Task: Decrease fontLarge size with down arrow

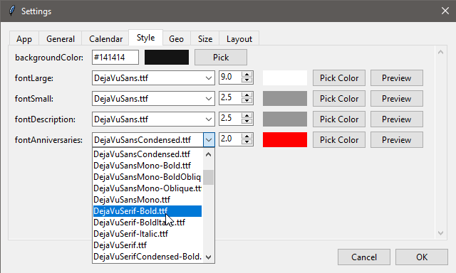Action: point(247,80)
